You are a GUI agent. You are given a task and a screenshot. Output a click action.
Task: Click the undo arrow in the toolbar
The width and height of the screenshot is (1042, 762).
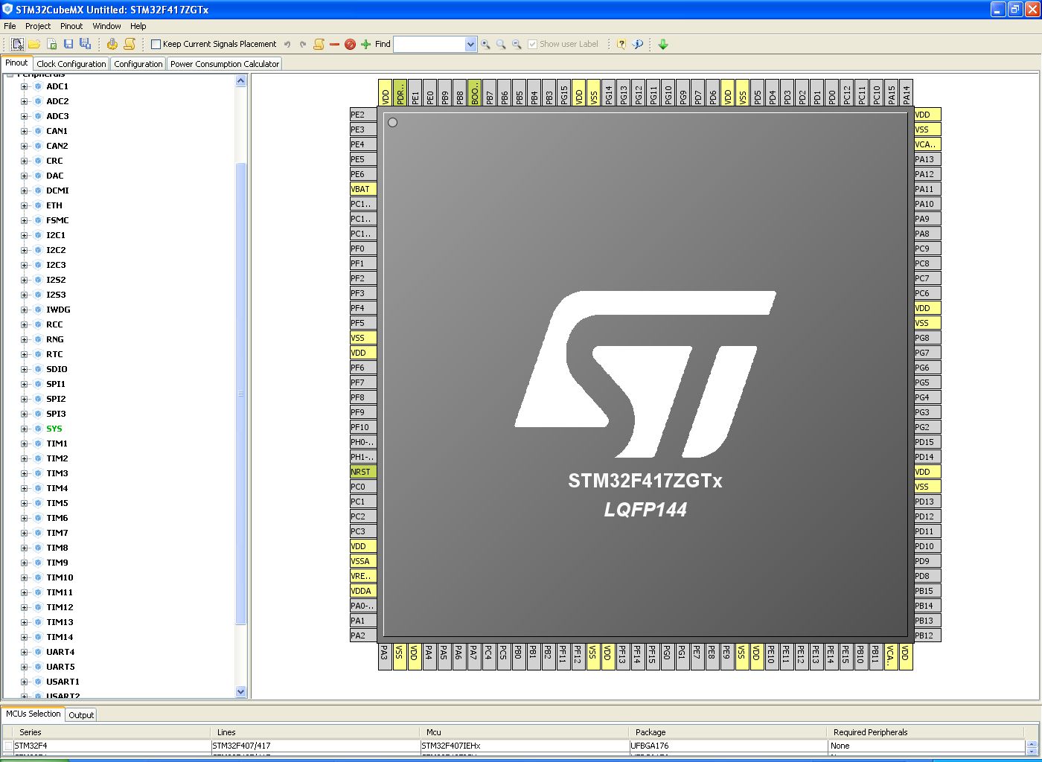tap(287, 45)
